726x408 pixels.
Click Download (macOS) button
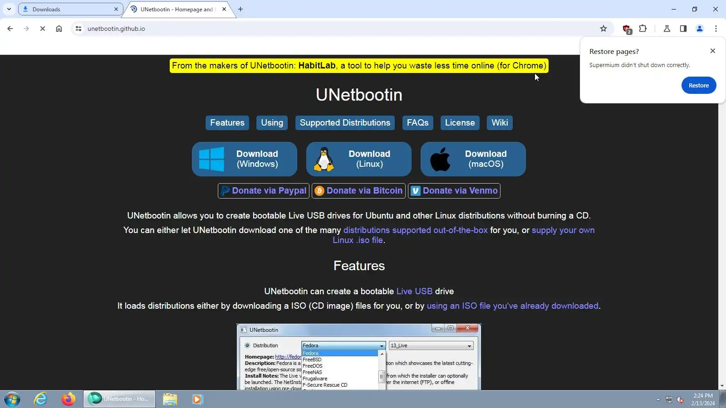pos(473,159)
